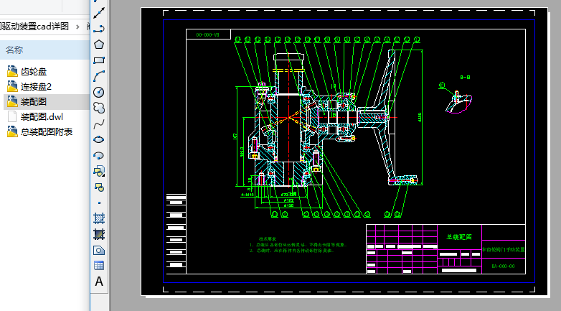561x311 pixels.
Task: Click the Make Block tool
Action: [x=99, y=187]
